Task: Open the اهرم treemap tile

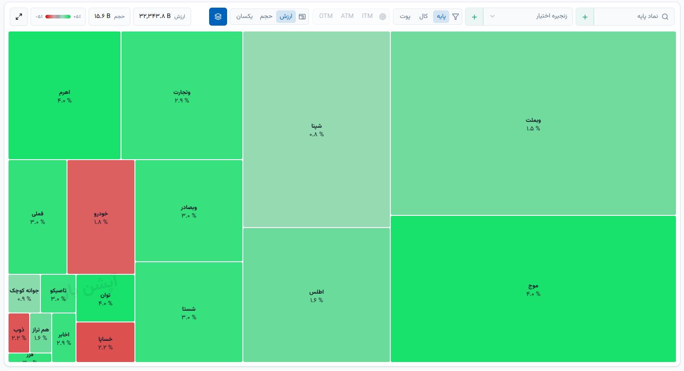Action: pos(64,95)
